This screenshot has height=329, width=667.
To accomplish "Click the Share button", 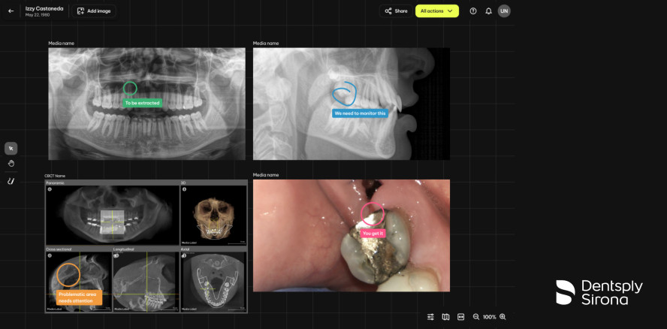I will 396,11.
